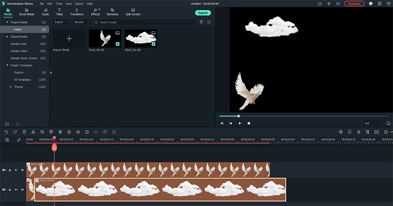Click the red timeline playhead marker
The height and width of the screenshot is (206, 393).
(54, 148)
